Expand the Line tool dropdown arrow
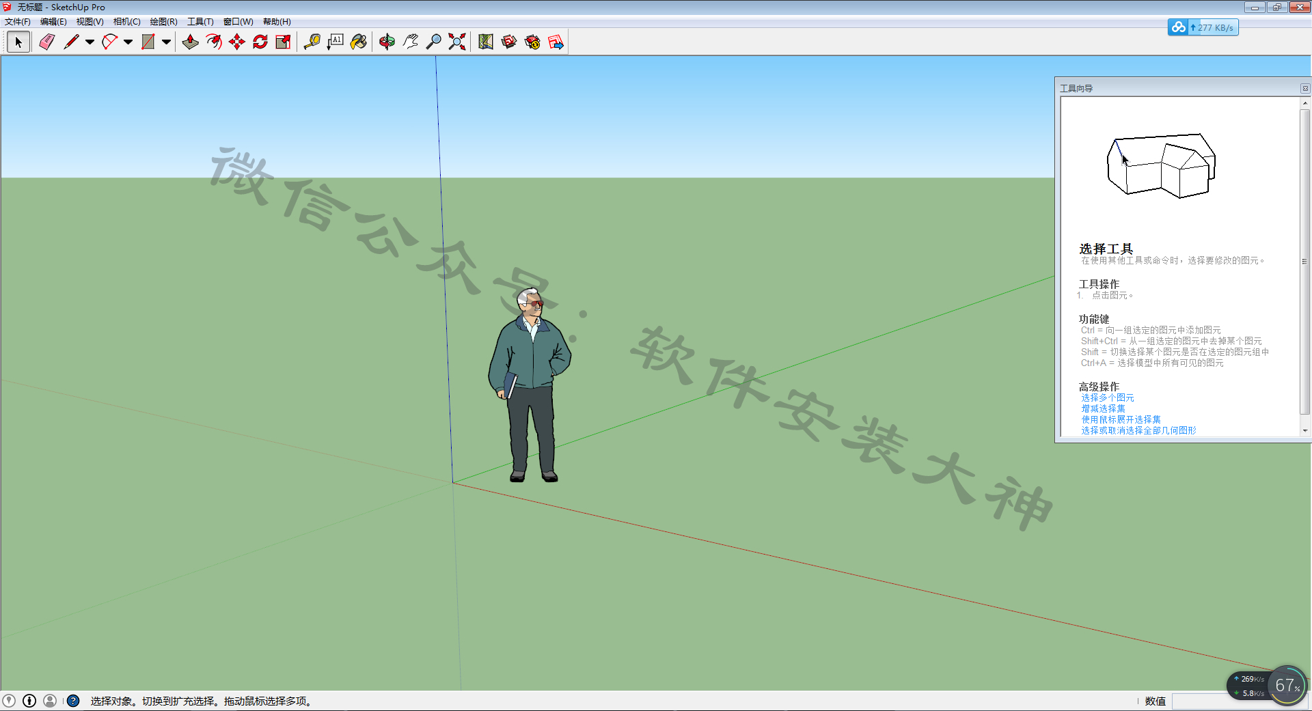The width and height of the screenshot is (1312, 711). click(x=90, y=42)
